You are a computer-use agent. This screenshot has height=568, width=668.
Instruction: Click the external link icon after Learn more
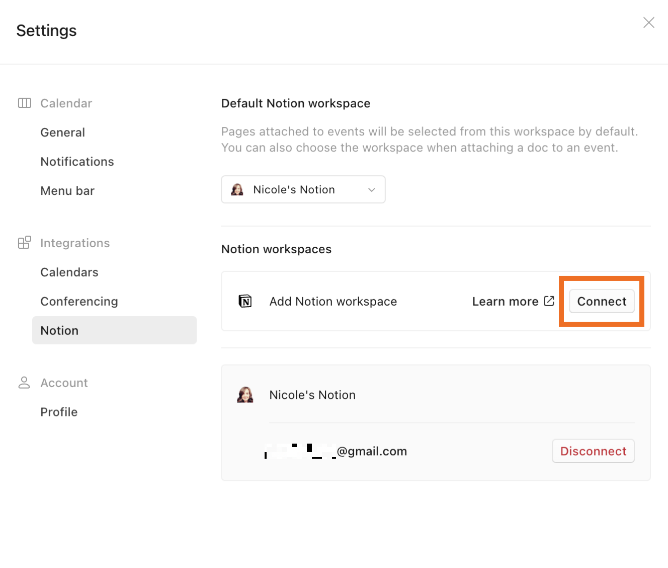coord(549,301)
